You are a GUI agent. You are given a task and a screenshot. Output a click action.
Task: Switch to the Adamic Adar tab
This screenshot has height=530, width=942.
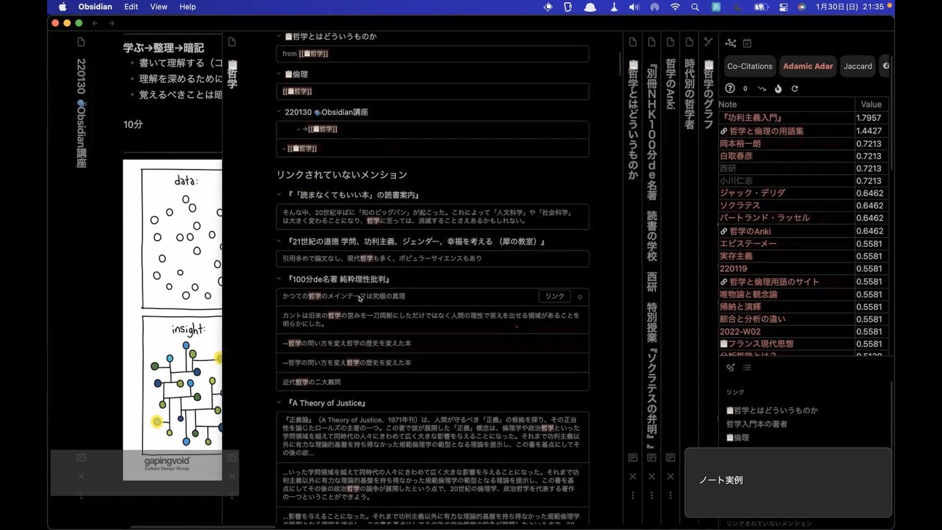point(808,66)
